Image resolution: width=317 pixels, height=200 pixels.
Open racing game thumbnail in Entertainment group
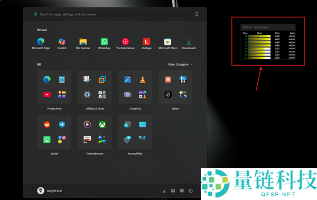[87, 140]
